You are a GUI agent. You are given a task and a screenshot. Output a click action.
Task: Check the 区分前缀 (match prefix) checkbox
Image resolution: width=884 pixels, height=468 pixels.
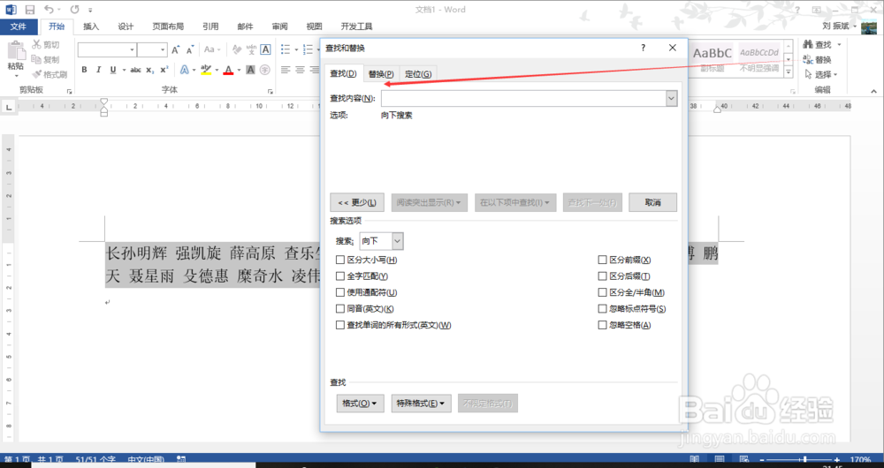point(602,260)
